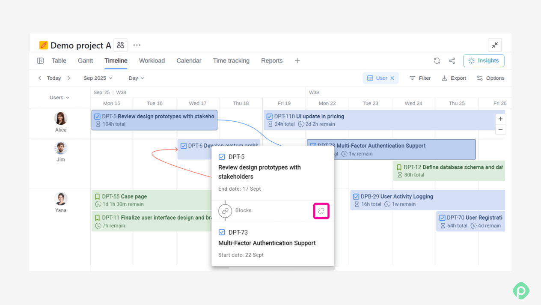Toggle the left sidebar panel icon
Viewport: 541px width, 305px height.
(x=40, y=61)
